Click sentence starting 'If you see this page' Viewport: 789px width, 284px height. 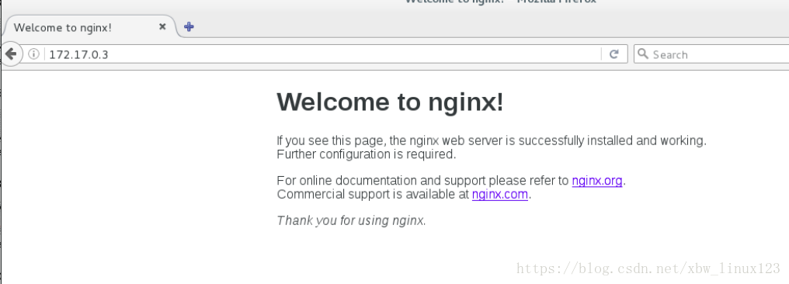(x=492, y=140)
